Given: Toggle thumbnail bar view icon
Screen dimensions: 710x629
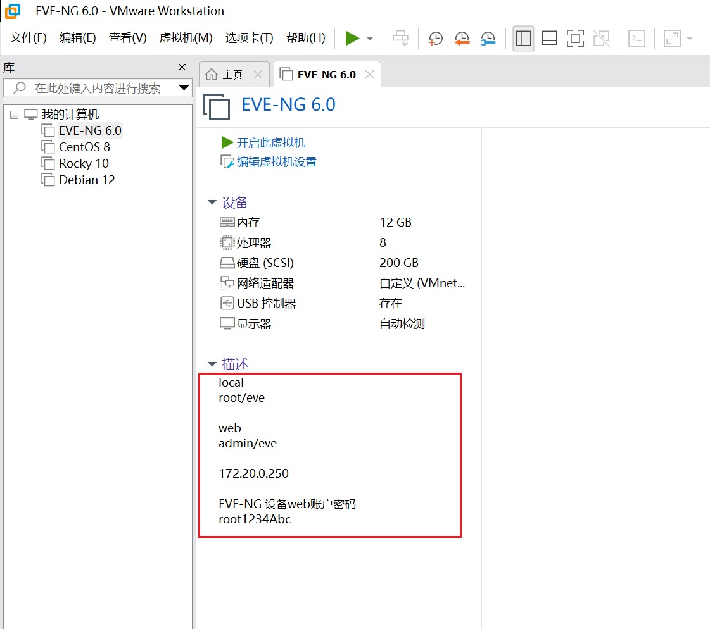Looking at the screenshot, I should (x=549, y=38).
